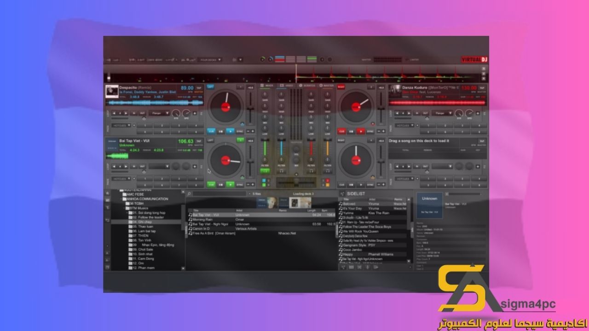Trigger hotcue pad 1 on the Despacito deck

(144, 125)
